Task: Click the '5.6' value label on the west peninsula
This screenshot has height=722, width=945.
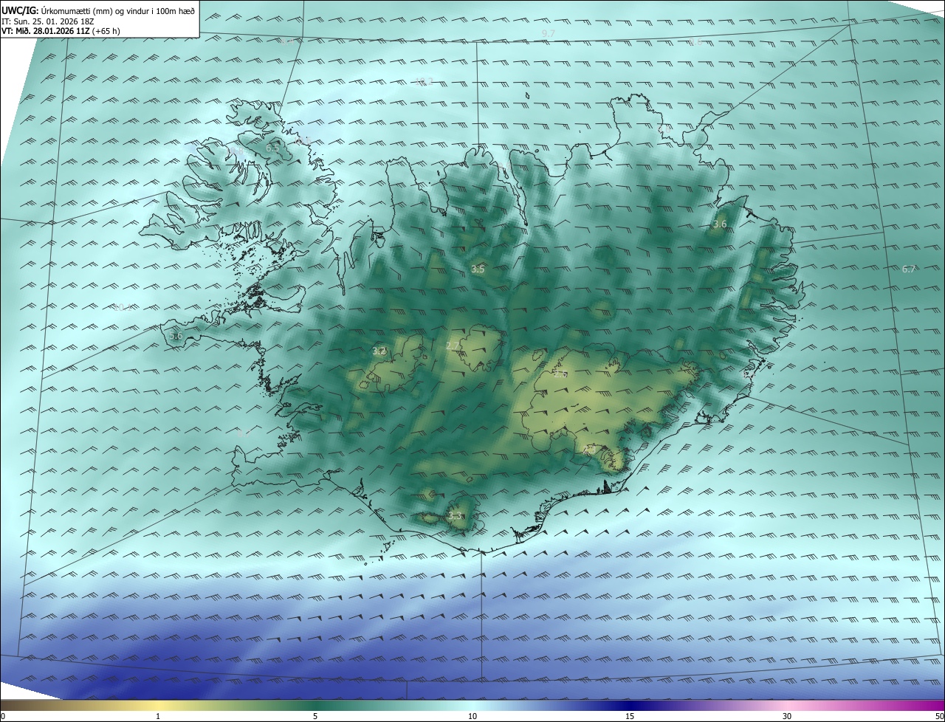Action: tap(176, 336)
